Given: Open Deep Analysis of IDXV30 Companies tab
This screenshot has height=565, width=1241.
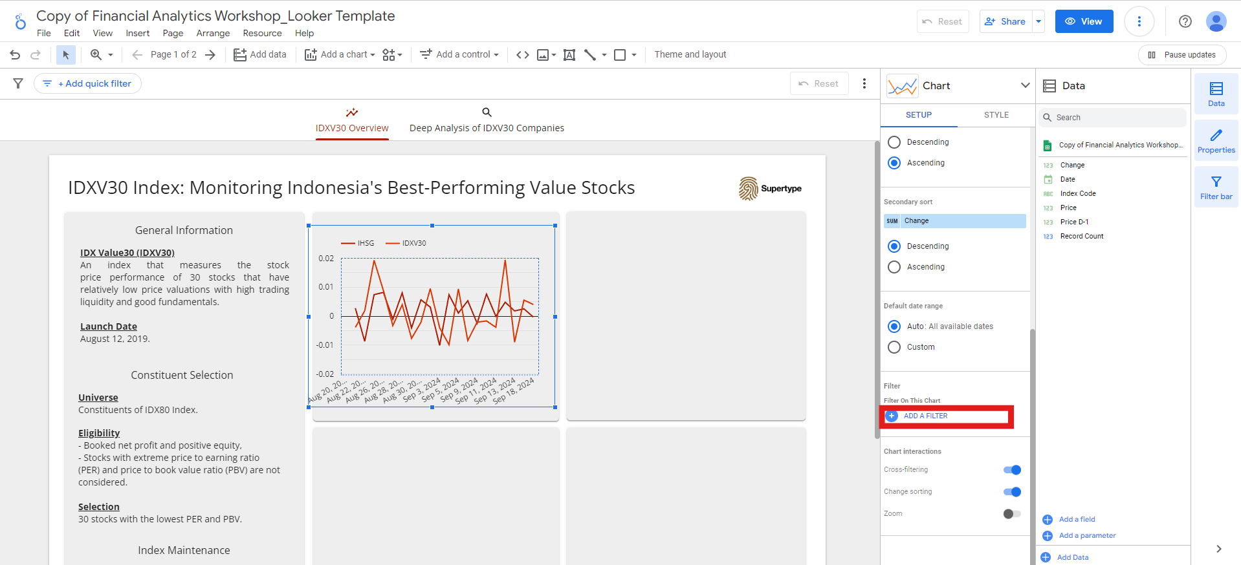Looking at the screenshot, I should [487, 120].
